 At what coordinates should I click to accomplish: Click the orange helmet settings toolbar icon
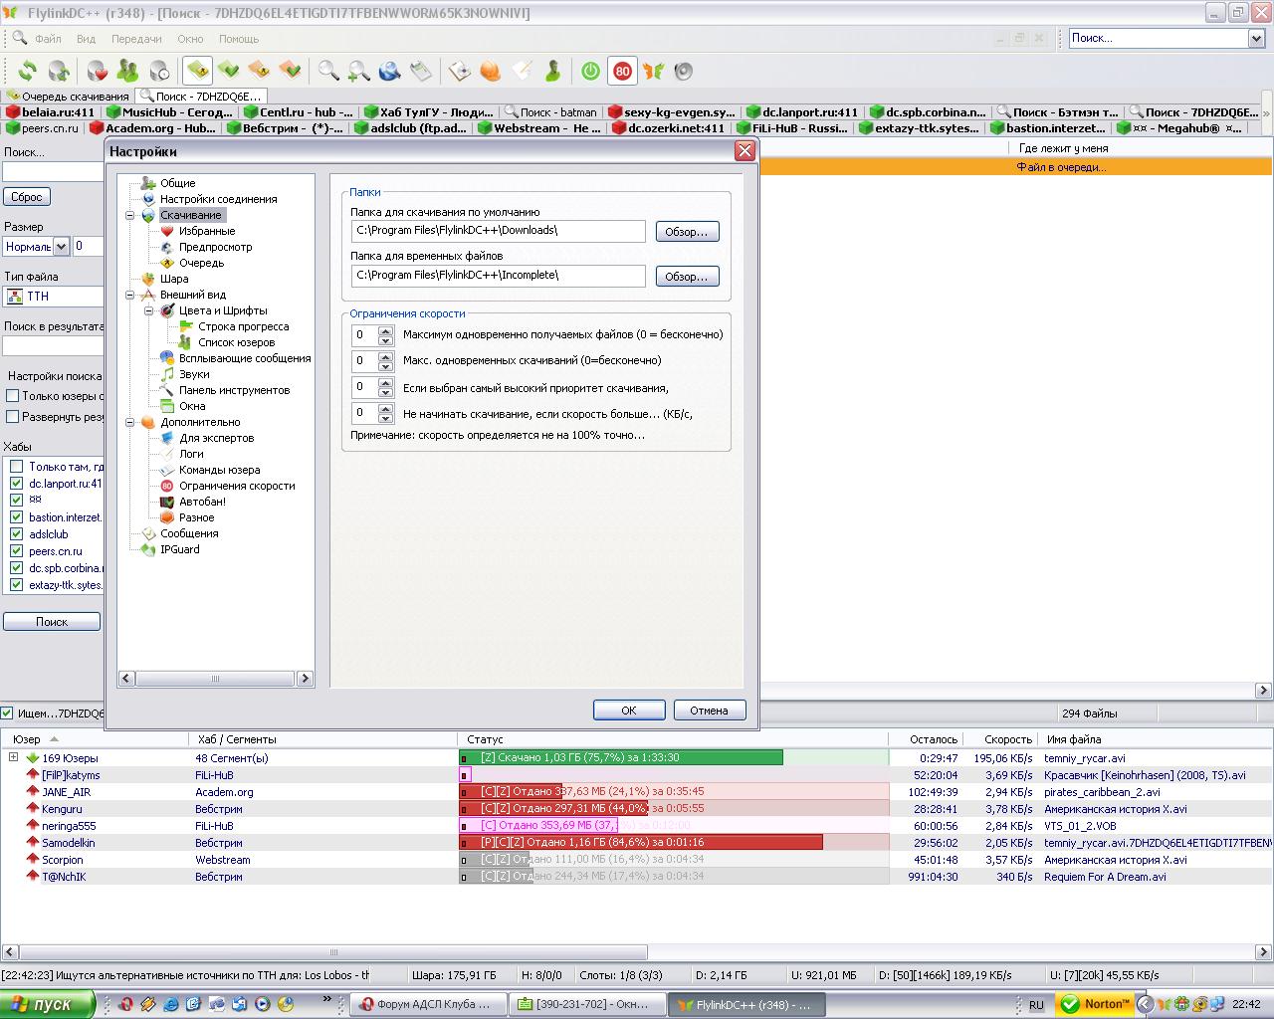(x=490, y=71)
